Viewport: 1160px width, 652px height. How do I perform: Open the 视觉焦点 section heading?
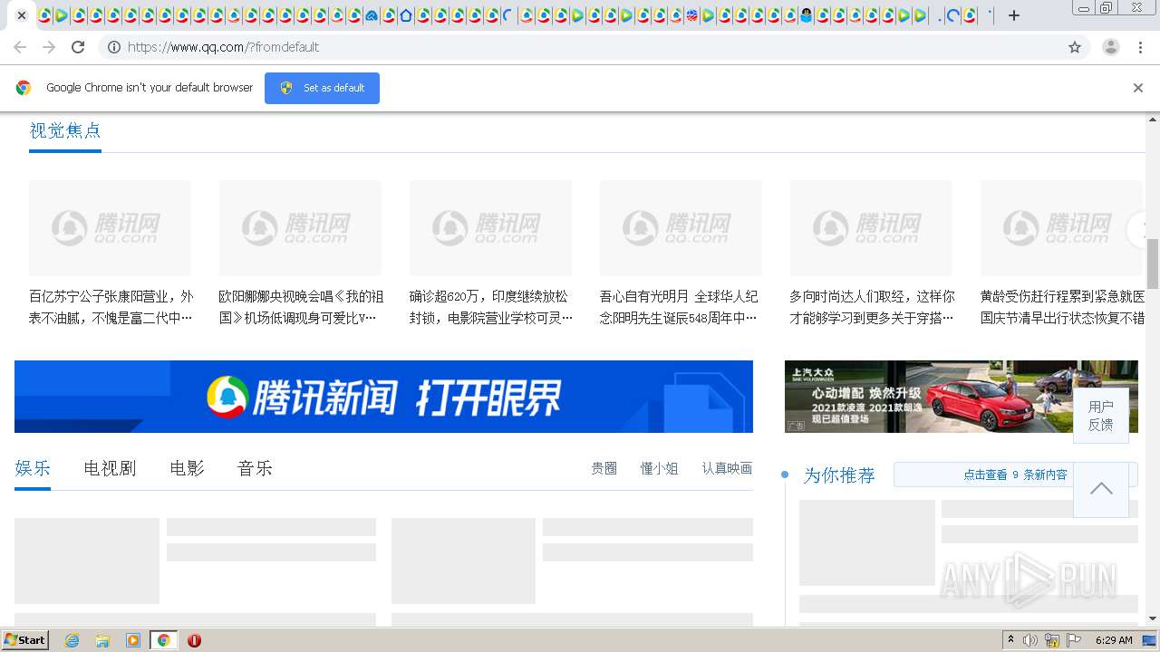65,130
